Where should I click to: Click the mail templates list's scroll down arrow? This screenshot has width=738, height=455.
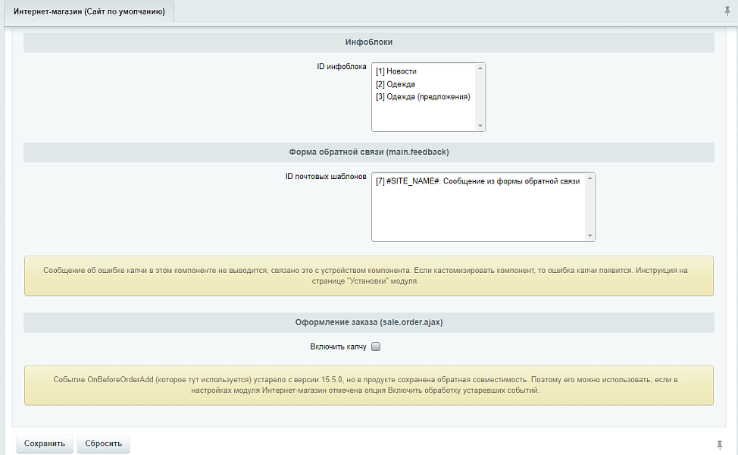pyautogui.click(x=590, y=236)
